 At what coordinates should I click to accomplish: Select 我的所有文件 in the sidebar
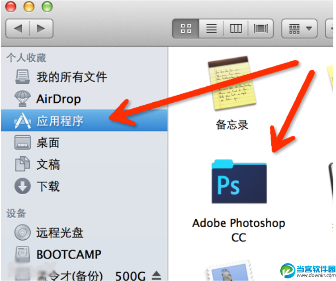click(x=84, y=77)
